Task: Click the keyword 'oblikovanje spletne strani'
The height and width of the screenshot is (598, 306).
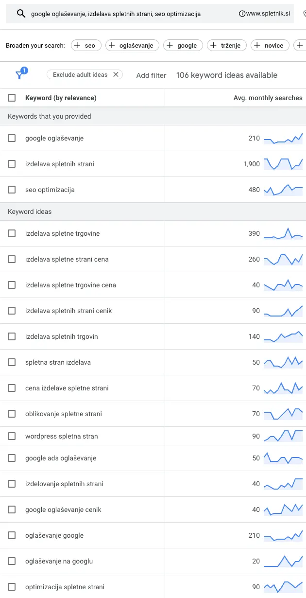Action: [x=64, y=414]
